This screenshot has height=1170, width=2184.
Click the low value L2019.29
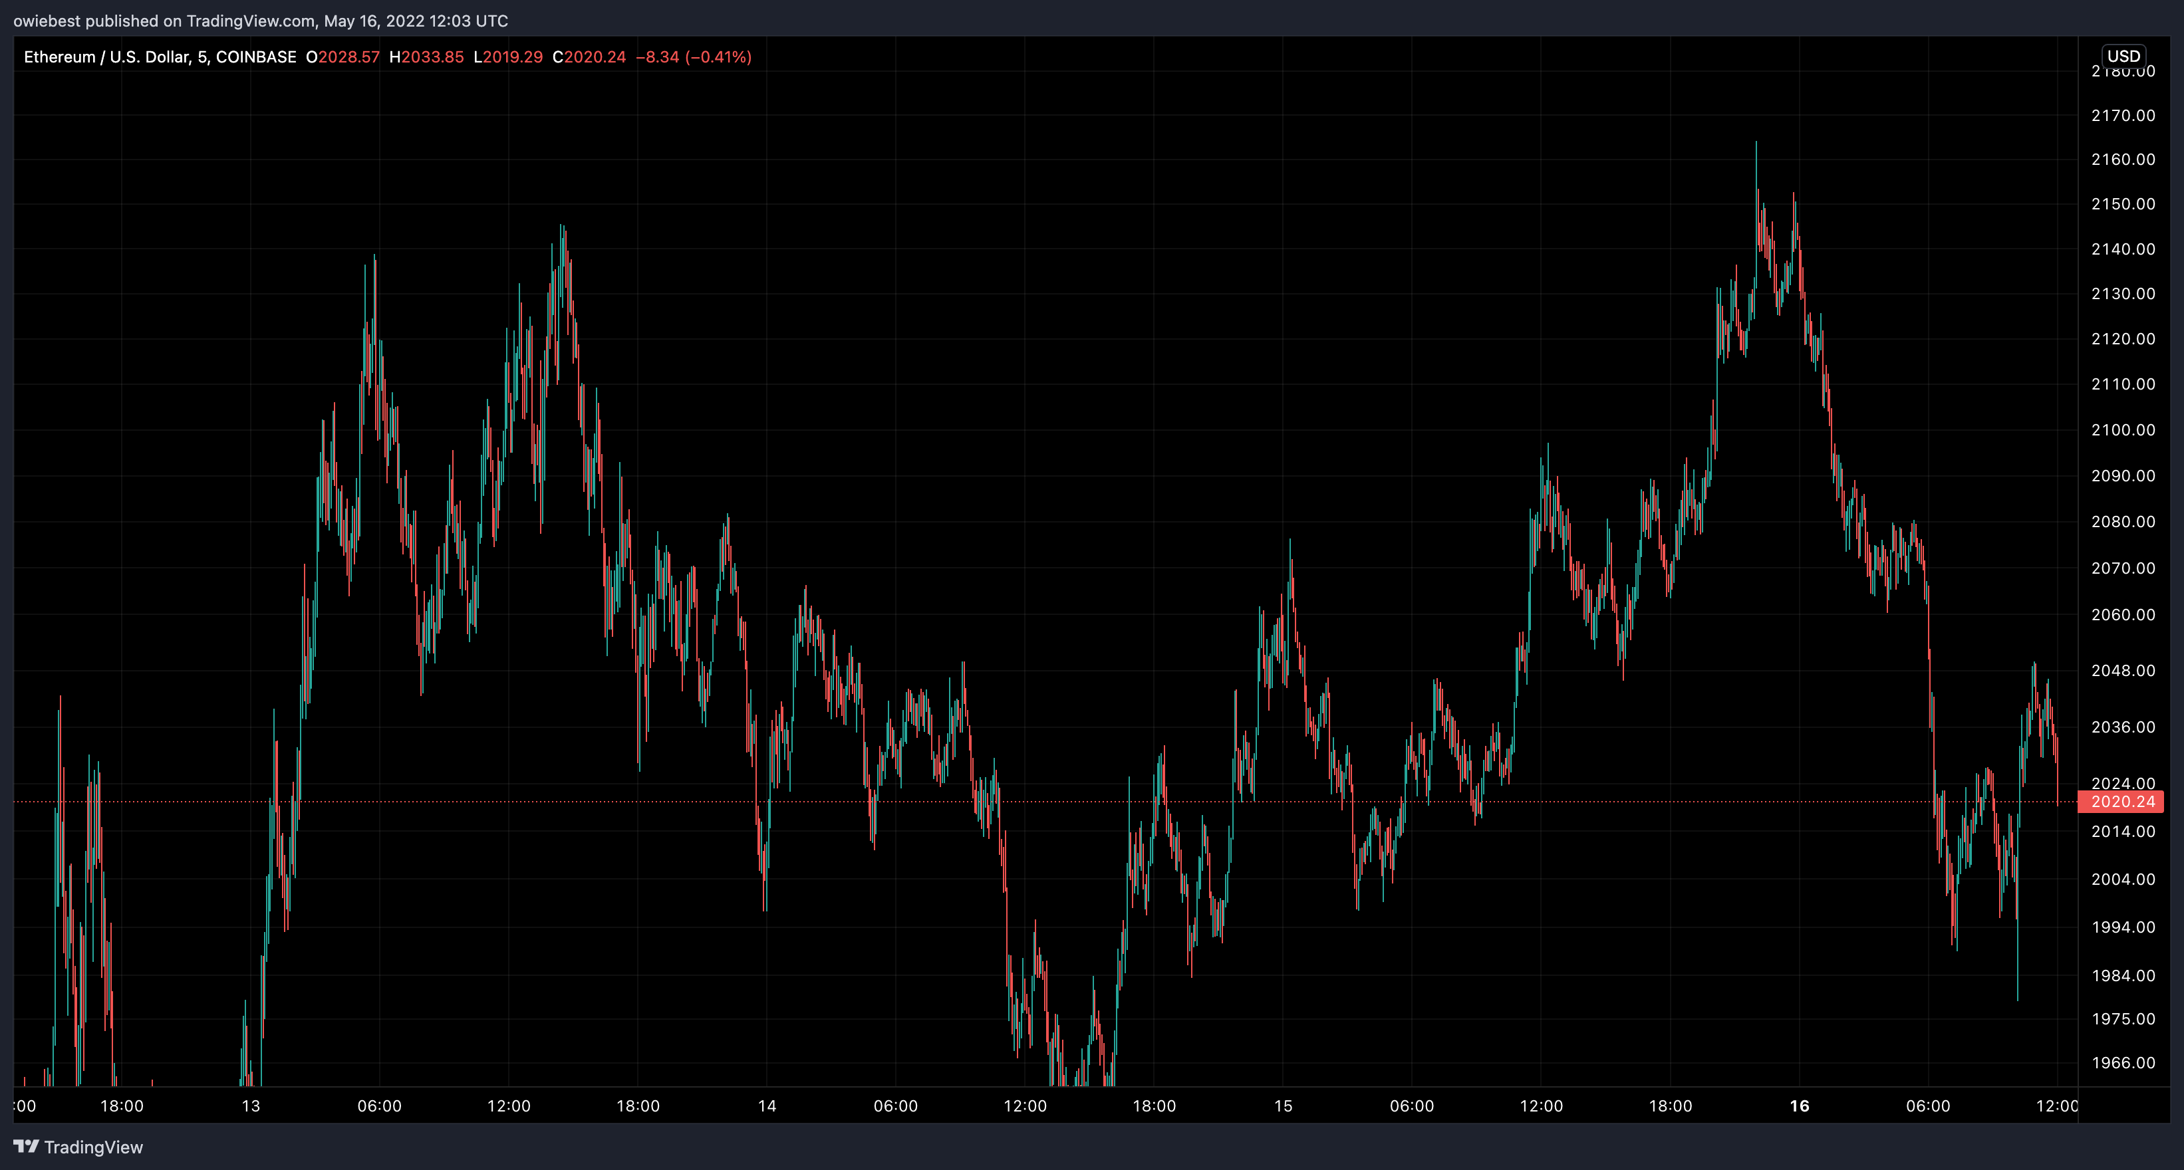pyautogui.click(x=508, y=57)
